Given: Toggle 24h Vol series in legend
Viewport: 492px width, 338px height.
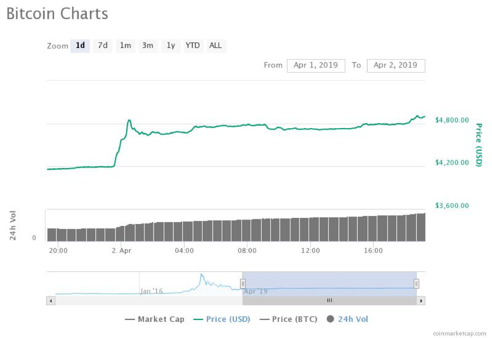Looking at the screenshot, I should (x=348, y=319).
